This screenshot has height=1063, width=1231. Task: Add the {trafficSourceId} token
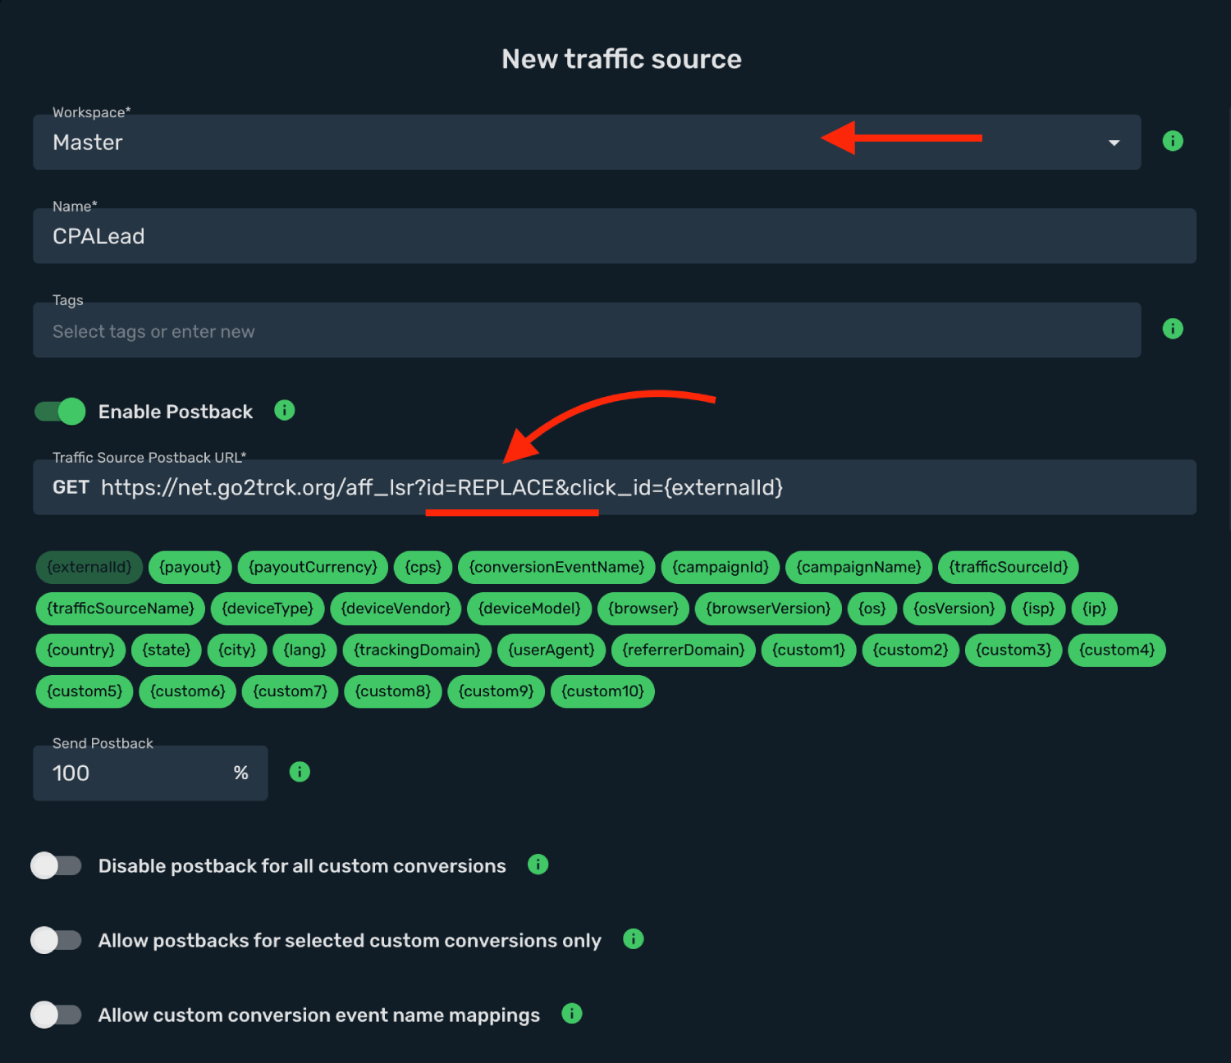pyautogui.click(x=1009, y=567)
